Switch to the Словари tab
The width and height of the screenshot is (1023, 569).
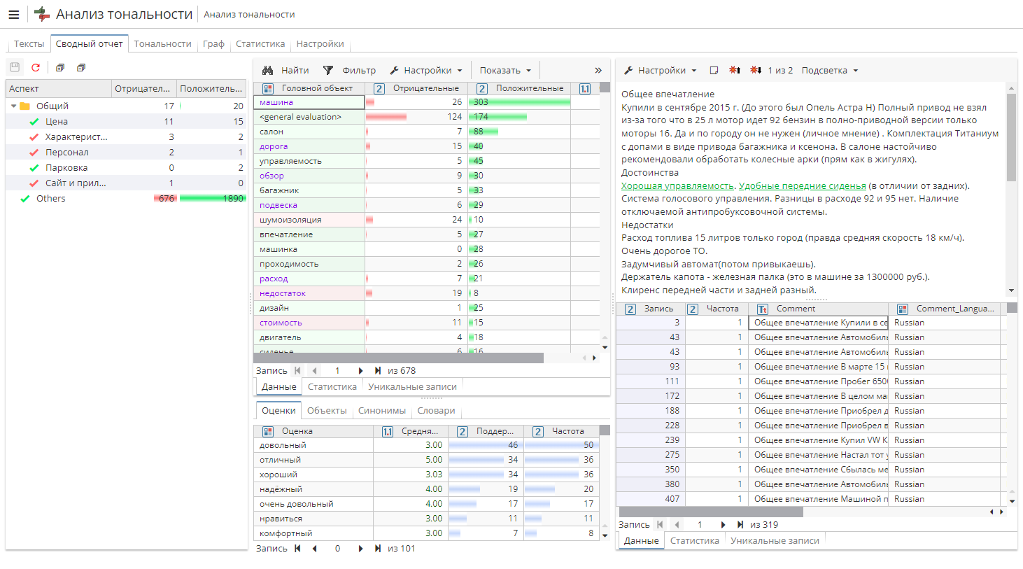click(x=436, y=411)
